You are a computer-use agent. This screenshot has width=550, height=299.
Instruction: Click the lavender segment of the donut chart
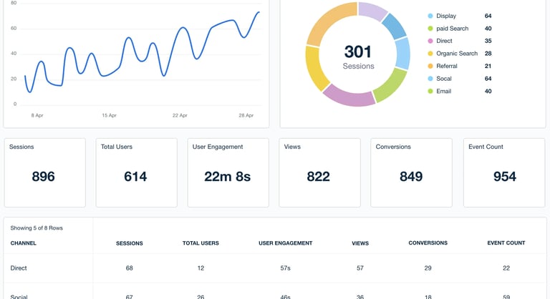click(372, 11)
